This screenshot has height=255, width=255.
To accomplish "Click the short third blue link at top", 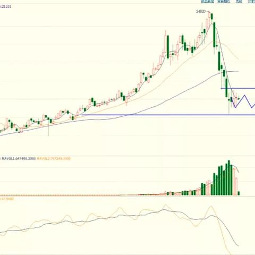I will click(239, 2).
